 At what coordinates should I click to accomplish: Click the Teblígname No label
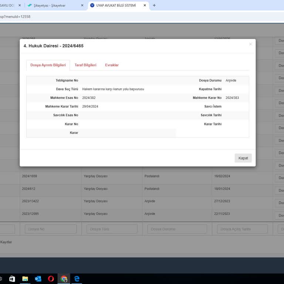pyautogui.click(x=67, y=80)
